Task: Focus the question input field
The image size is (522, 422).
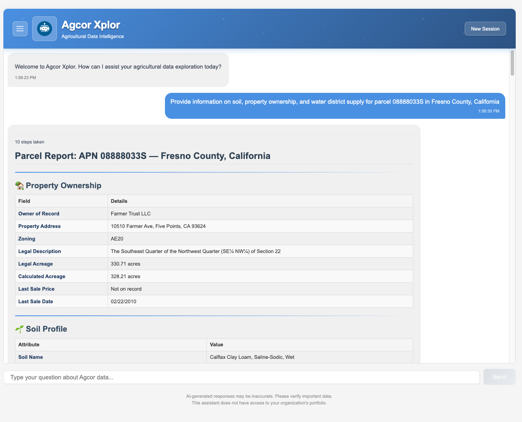Action: (242, 377)
